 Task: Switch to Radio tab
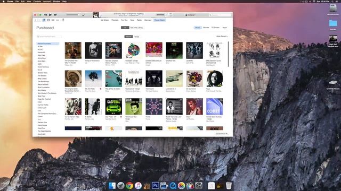coord(139,20)
